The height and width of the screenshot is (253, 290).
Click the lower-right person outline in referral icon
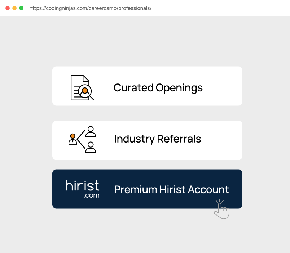coord(91,147)
